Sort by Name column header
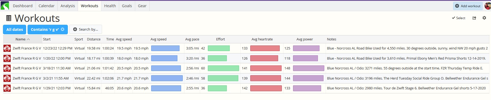491x100 pixels. (x=20, y=39)
